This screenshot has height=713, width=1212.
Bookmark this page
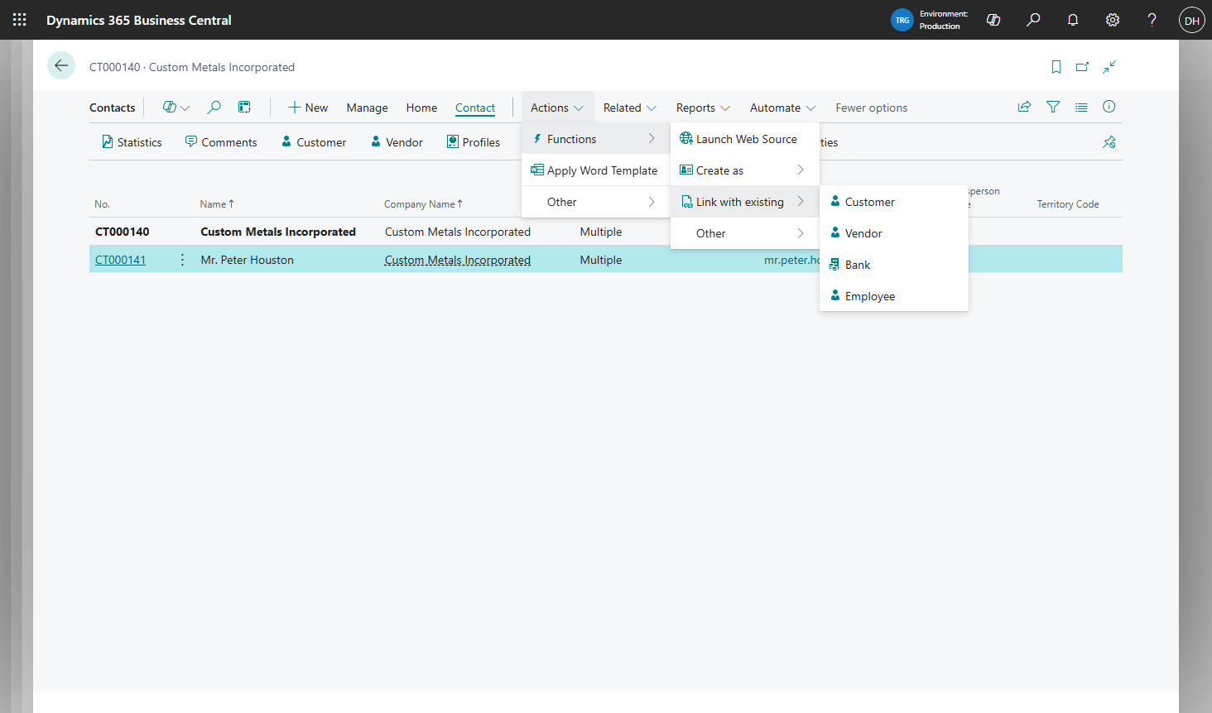pos(1056,67)
